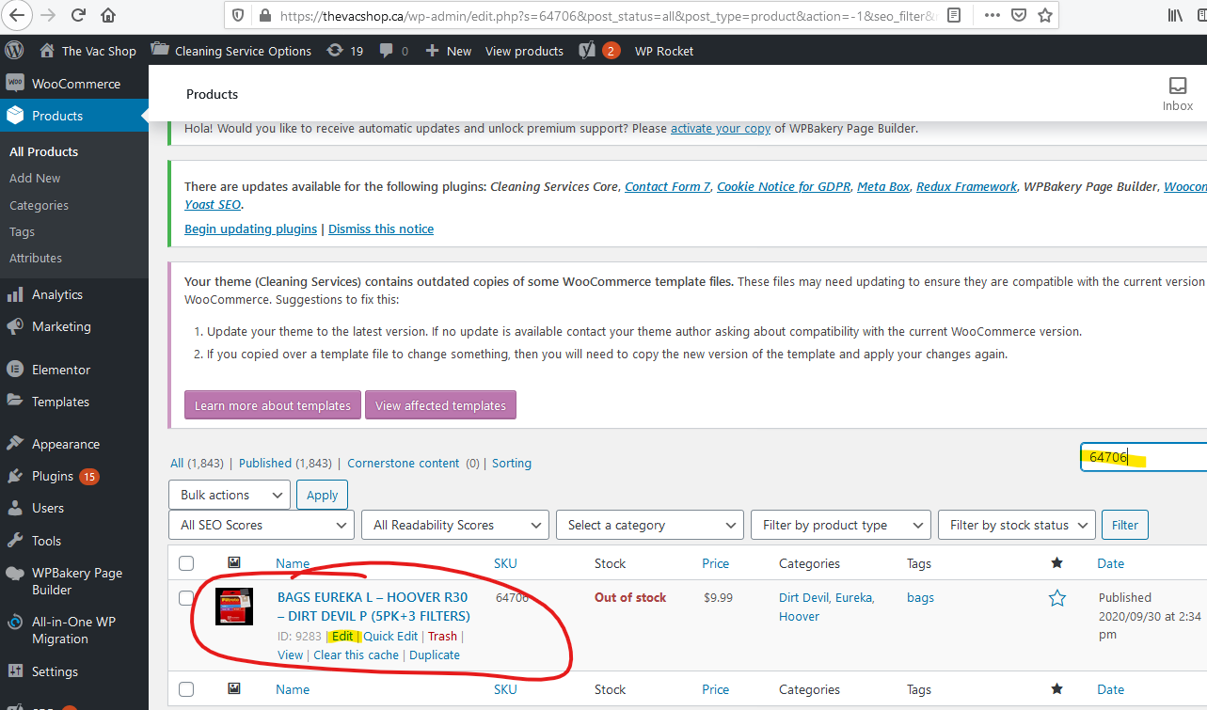The height and width of the screenshot is (710, 1207).
Task: Open the browser library icon
Action: [x=1176, y=15]
